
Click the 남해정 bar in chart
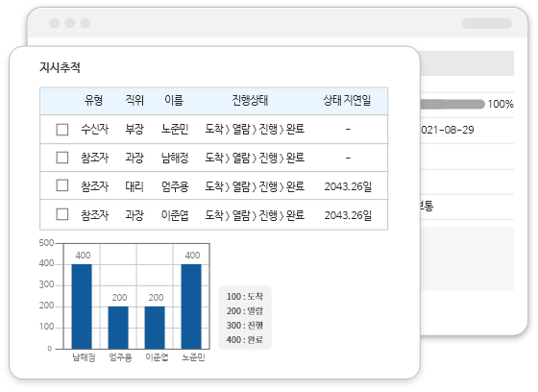(x=82, y=306)
